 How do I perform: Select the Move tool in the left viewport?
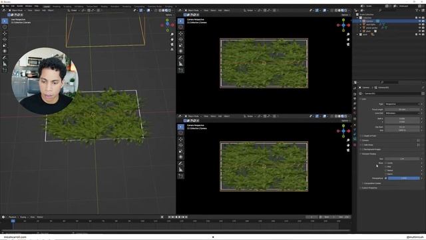tap(5, 33)
